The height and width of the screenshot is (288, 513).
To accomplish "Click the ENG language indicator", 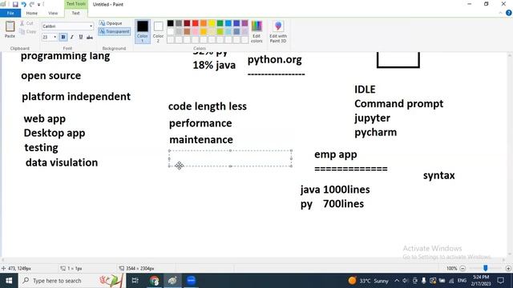I will click(462, 281).
